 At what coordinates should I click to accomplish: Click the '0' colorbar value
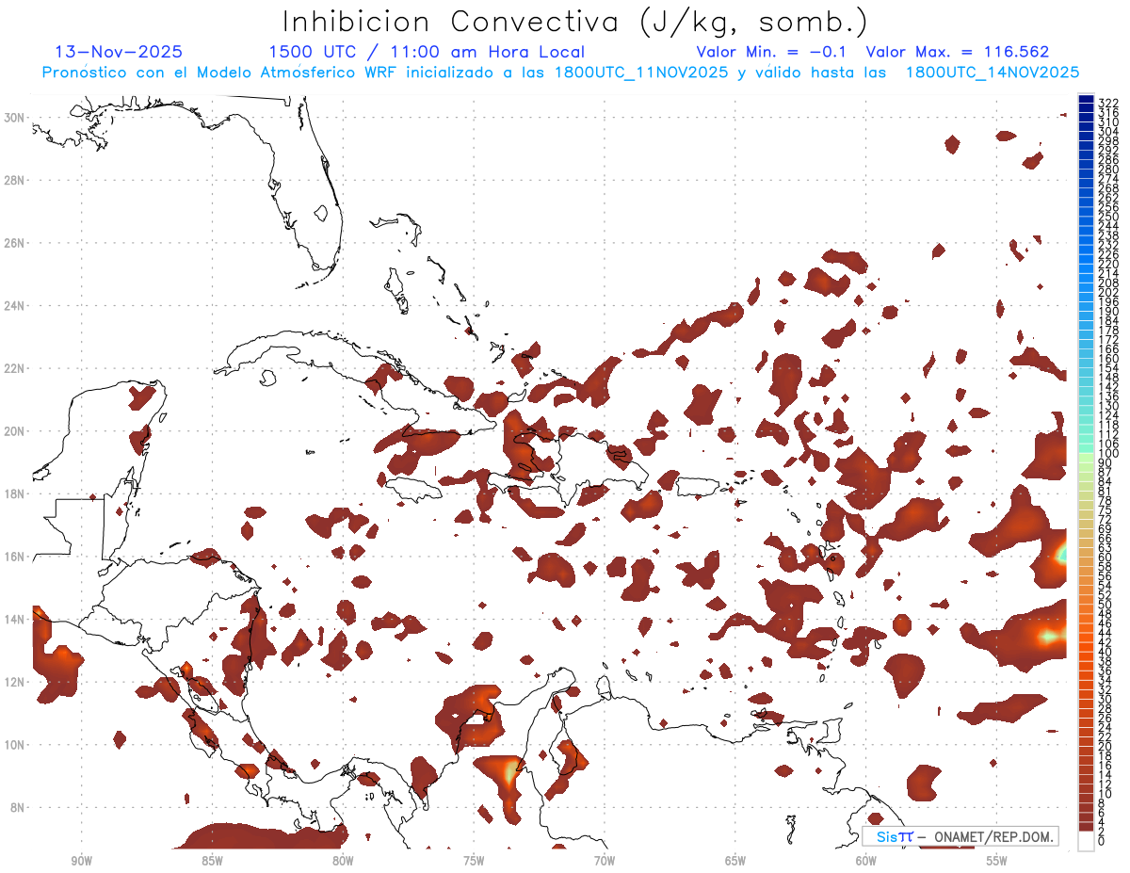[1102, 842]
